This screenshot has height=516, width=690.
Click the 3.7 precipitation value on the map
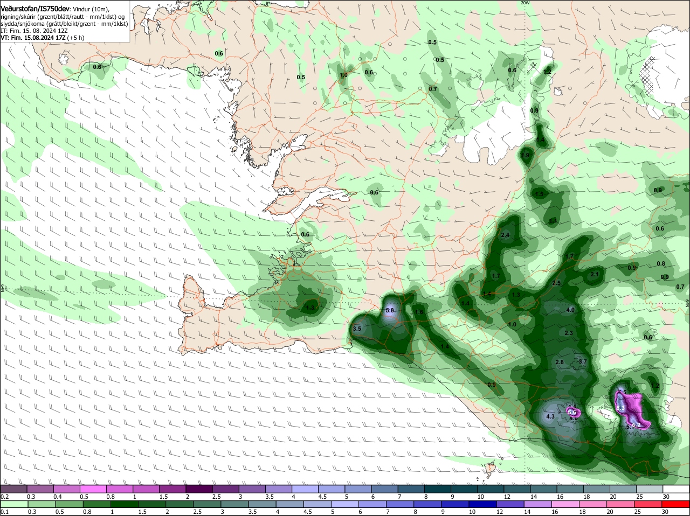coord(582,362)
